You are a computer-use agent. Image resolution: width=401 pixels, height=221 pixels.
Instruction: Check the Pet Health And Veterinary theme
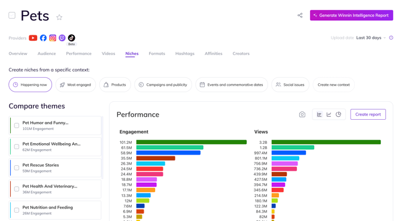coord(17,189)
